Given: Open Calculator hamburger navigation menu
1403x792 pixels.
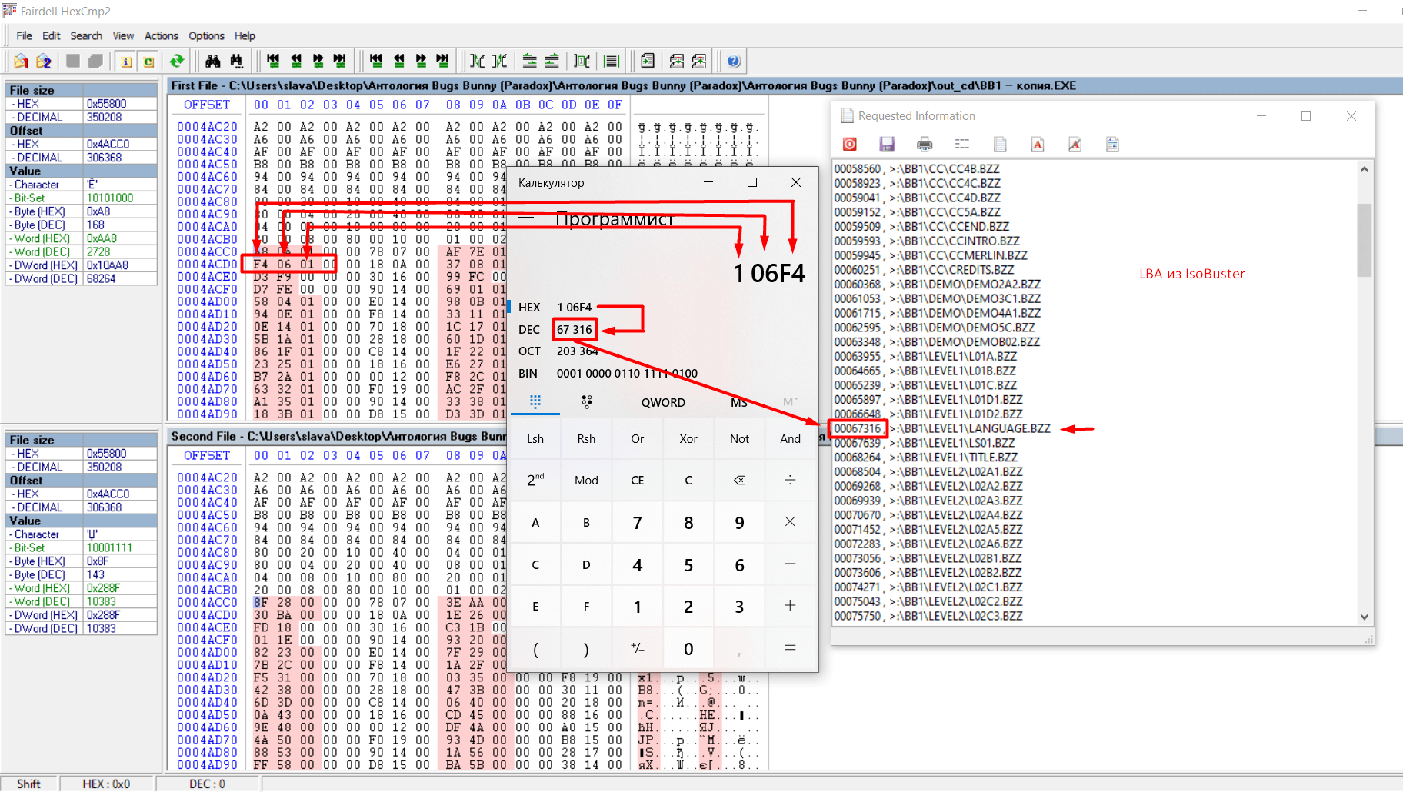Looking at the screenshot, I should click(527, 219).
